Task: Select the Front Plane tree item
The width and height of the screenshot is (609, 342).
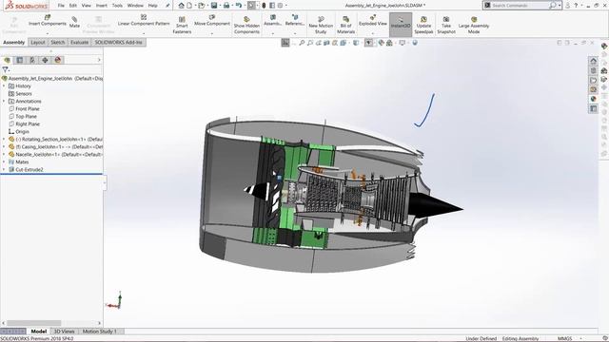Action: coord(28,109)
